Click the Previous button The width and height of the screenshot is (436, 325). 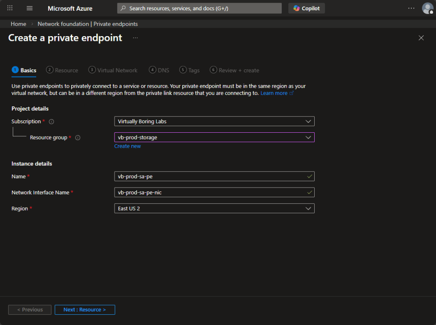pos(30,310)
